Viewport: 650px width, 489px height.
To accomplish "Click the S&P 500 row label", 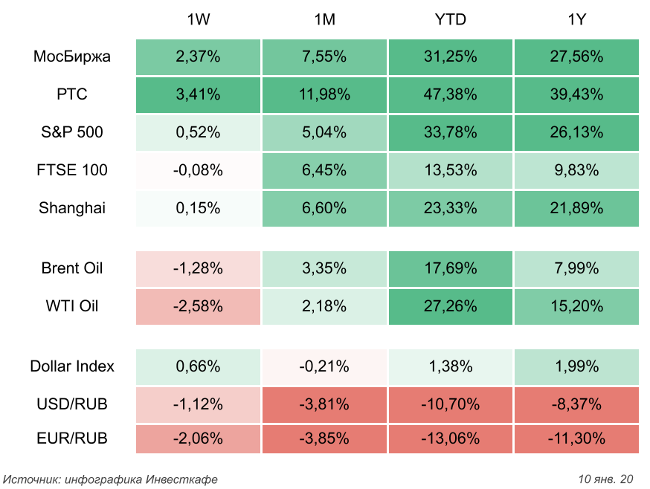I will click(x=72, y=132).
